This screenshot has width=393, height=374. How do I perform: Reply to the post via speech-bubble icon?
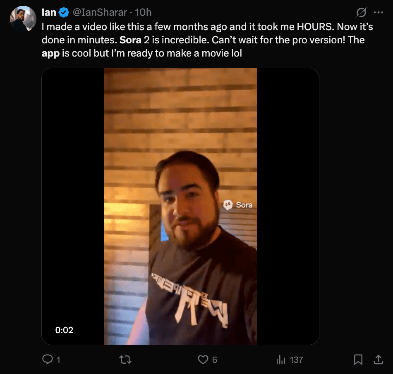point(48,360)
